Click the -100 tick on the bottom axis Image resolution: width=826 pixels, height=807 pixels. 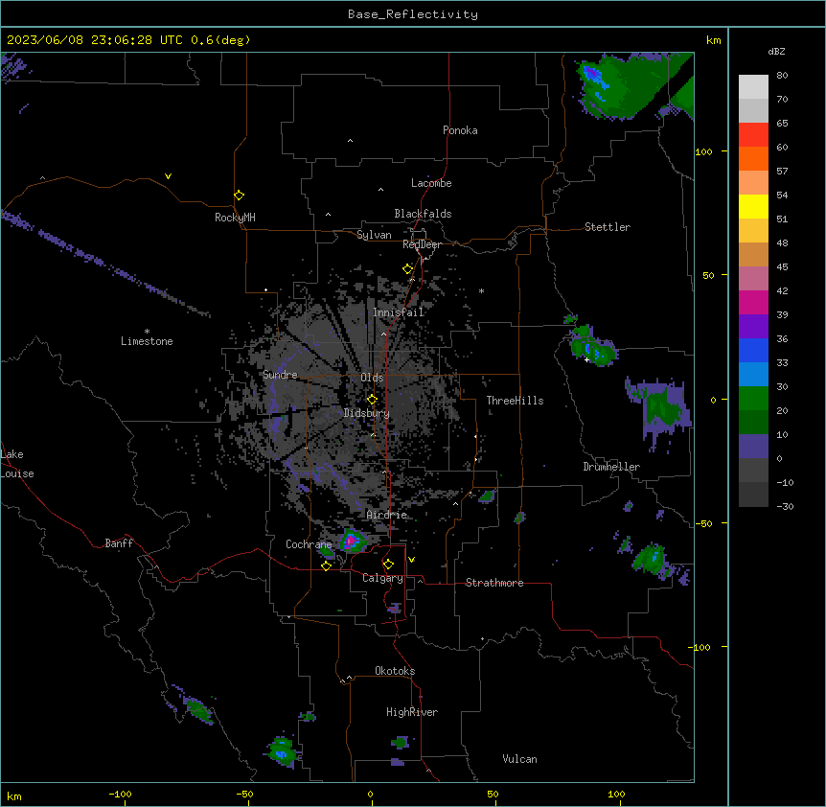coord(120,794)
